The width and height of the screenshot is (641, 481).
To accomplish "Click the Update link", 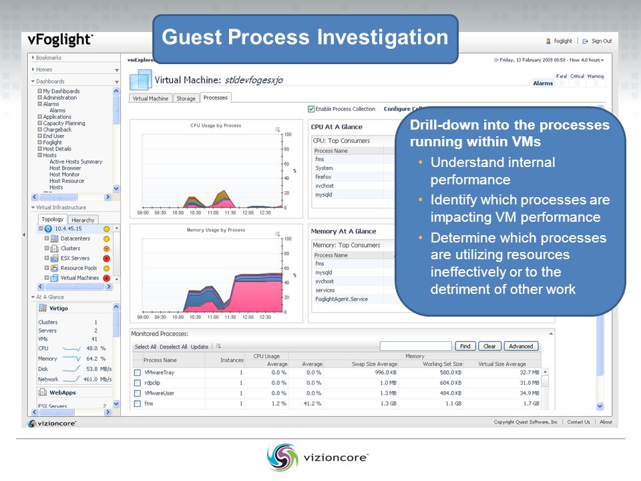I will 200,347.
